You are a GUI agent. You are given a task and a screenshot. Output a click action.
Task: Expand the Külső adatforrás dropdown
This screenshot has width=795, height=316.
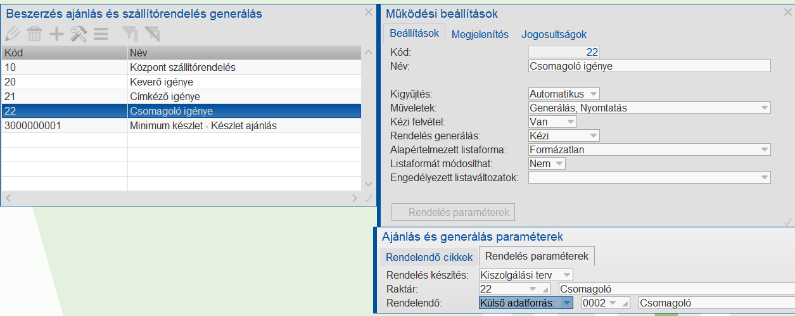pyautogui.click(x=567, y=303)
